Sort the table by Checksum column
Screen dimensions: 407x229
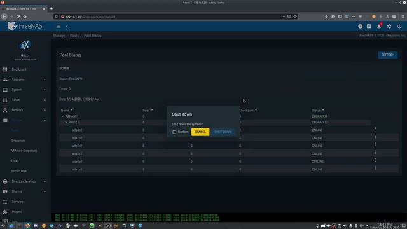click(x=248, y=110)
